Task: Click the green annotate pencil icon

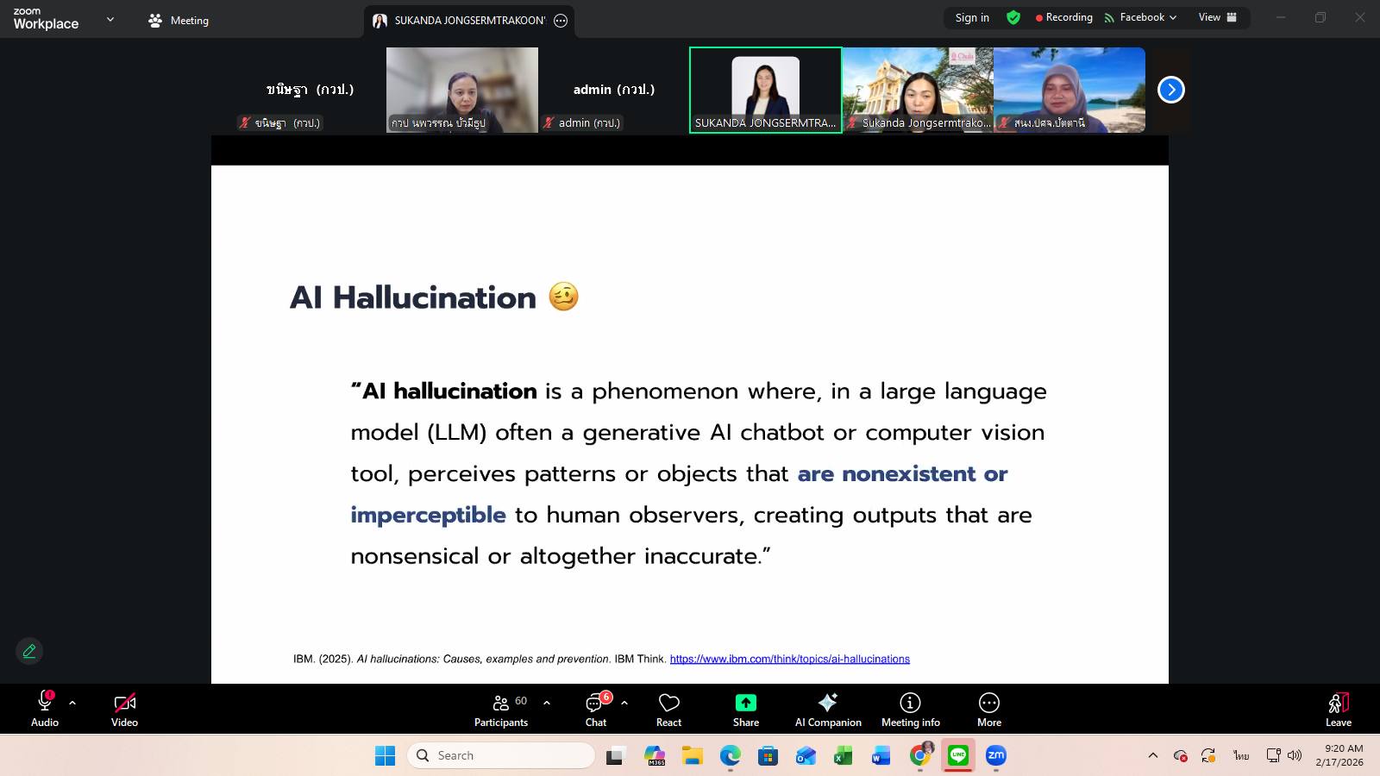Action: tap(29, 651)
